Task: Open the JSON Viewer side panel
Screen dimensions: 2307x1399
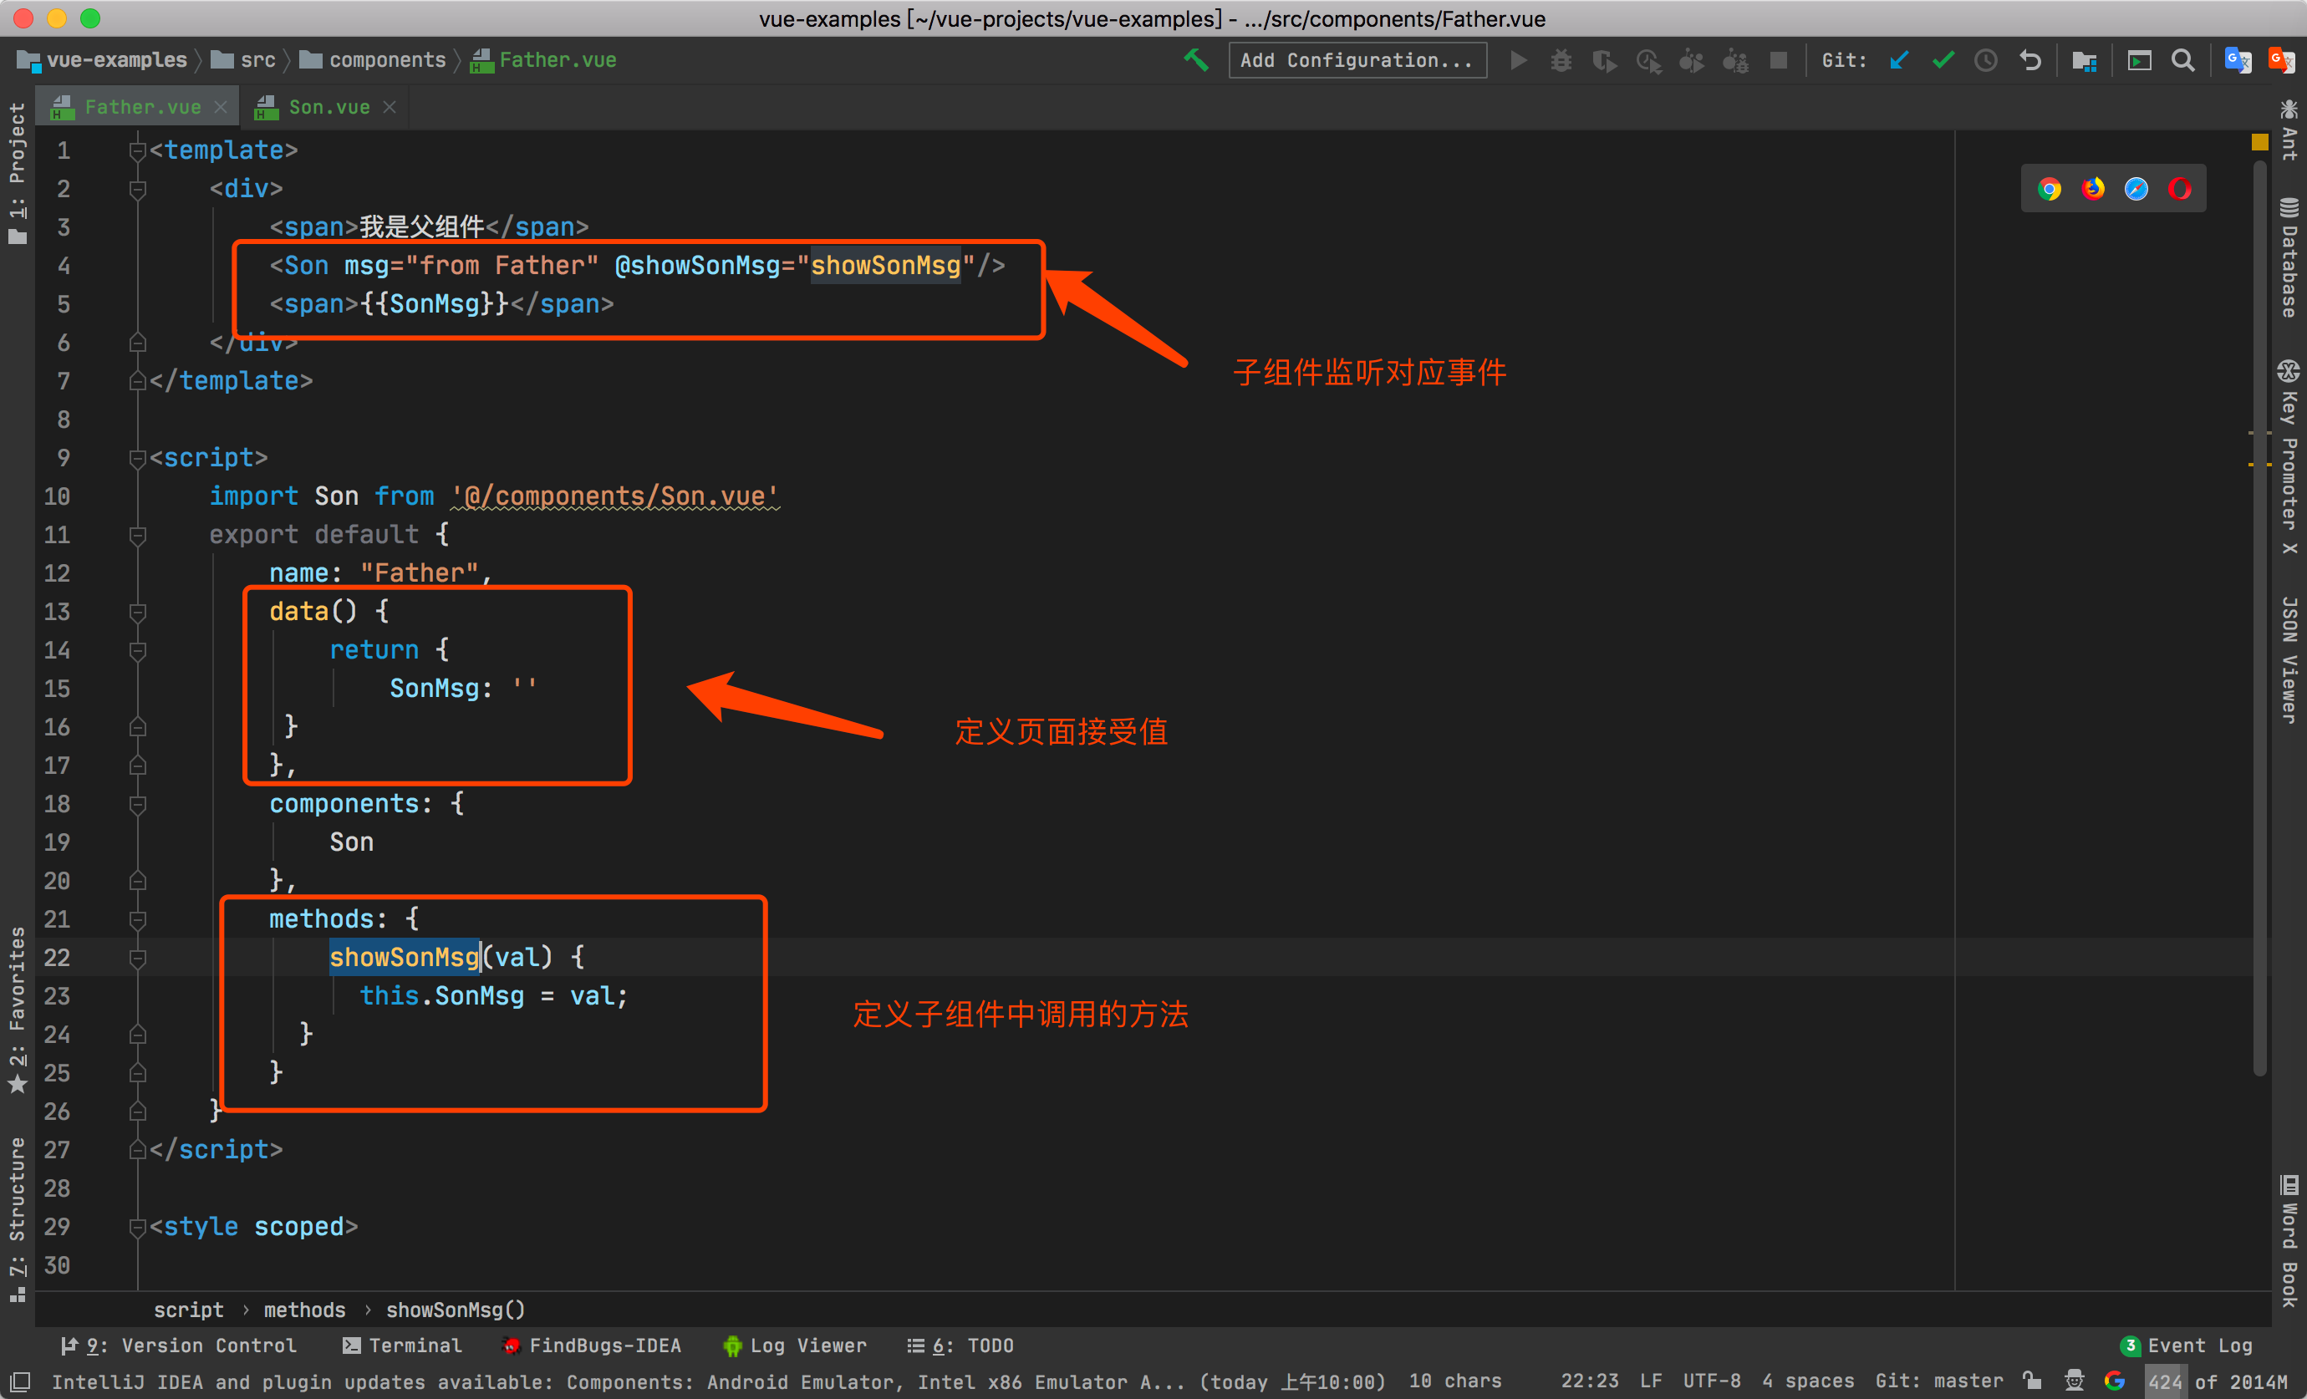Action: pos(2289,659)
